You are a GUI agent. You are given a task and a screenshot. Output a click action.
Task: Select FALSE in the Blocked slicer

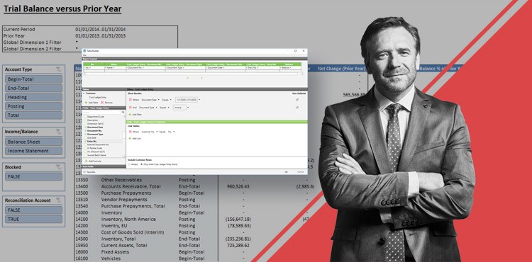click(33, 177)
